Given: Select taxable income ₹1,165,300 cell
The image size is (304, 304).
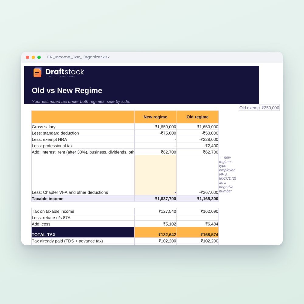Looking at the screenshot, I should 198,199.
